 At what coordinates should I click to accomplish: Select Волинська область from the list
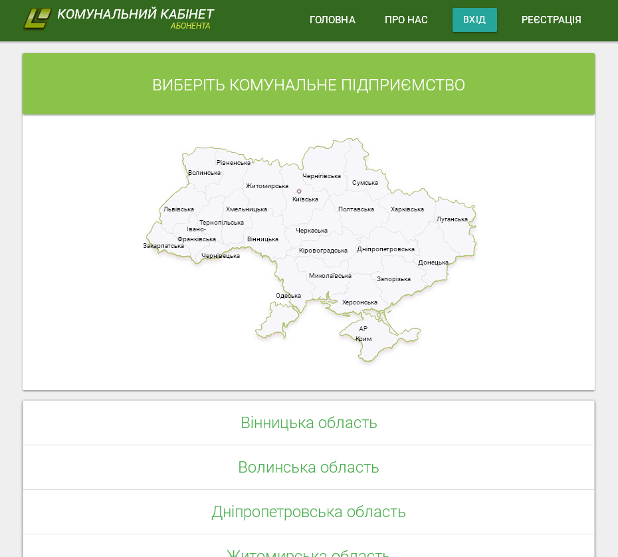click(x=308, y=467)
